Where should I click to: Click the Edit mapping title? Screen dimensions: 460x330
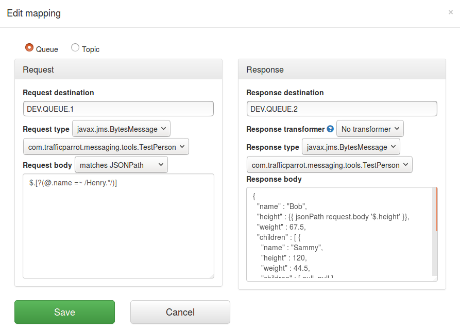coord(33,13)
